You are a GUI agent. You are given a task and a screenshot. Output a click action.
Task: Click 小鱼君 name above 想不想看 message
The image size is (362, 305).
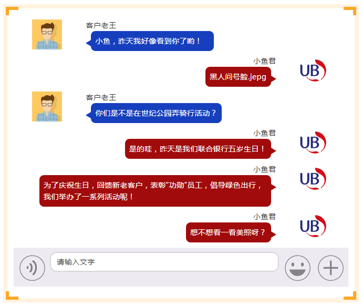tap(264, 217)
